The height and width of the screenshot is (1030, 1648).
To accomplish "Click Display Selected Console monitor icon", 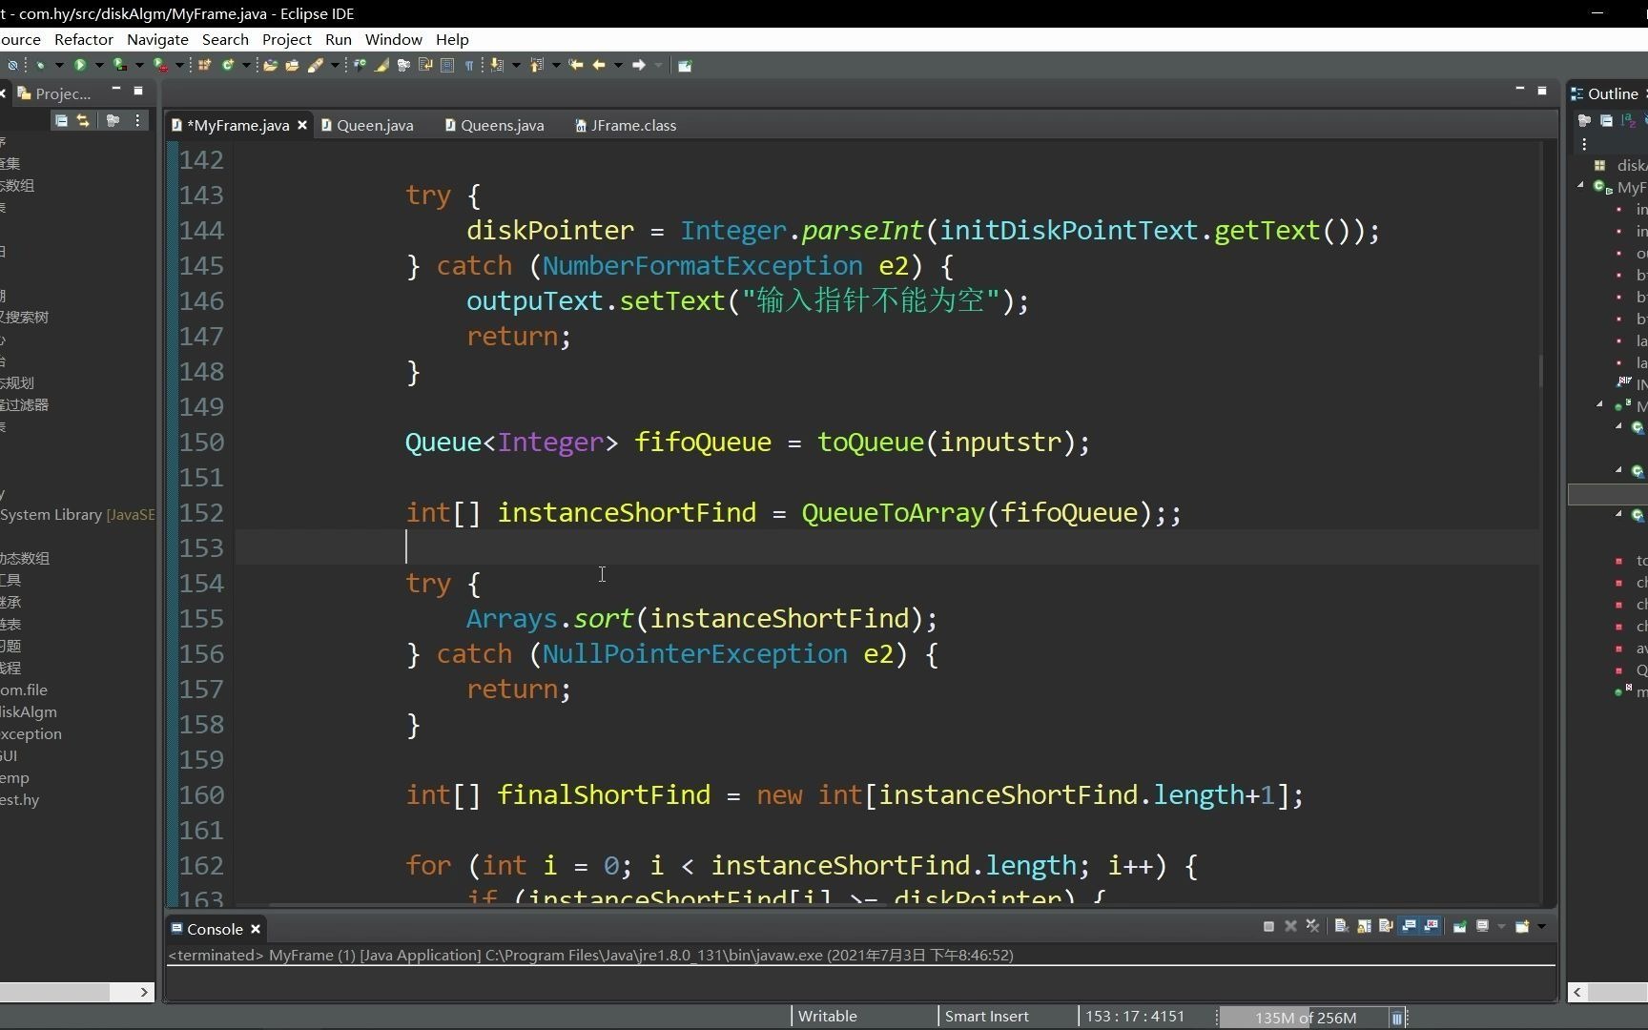I will click(x=1482, y=926).
